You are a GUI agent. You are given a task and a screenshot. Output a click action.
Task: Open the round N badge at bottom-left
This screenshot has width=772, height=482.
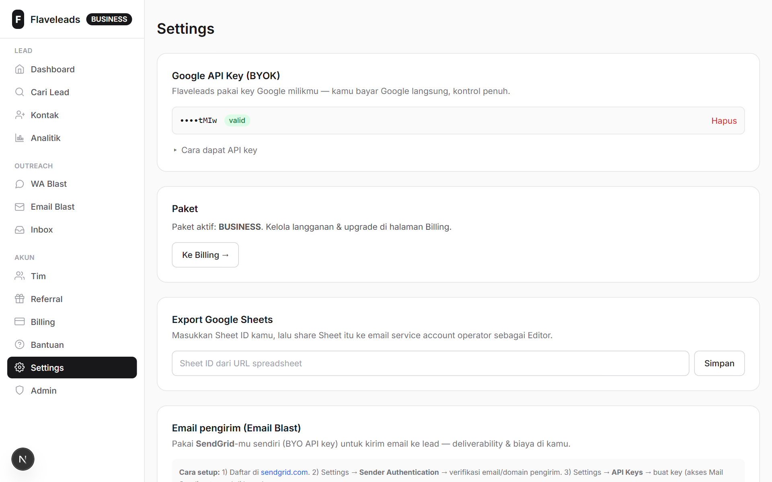tap(23, 459)
